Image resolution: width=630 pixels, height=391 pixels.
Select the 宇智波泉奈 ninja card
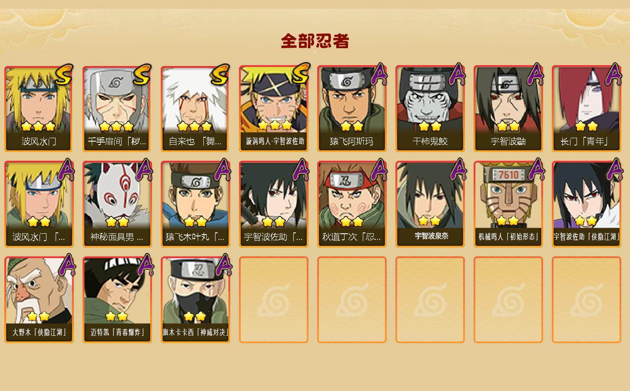430,204
